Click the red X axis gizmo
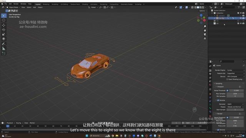The image size is (246, 138). pos(204,20)
